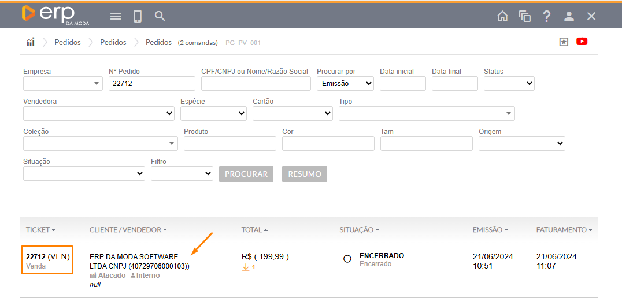Sort table by Total column header
The height and width of the screenshot is (298, 622).
254,230
